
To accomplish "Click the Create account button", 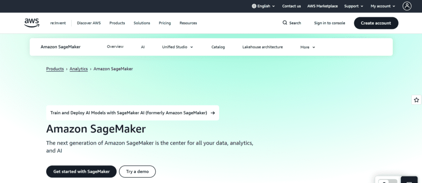I will click(376, 23).
